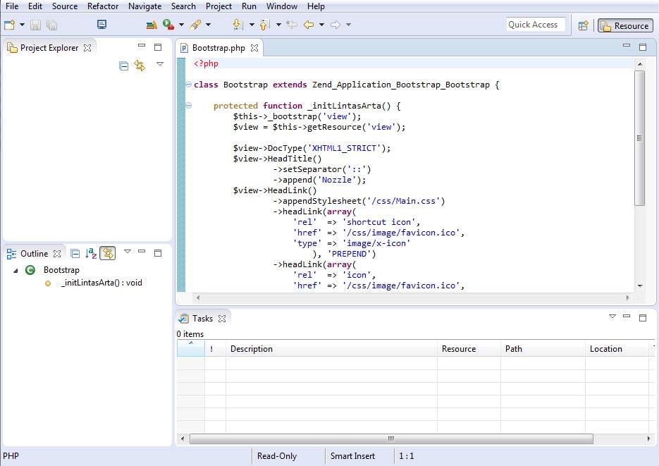The image size is (659, 466).
Task: Toggle Link with Editor in Project Explorer
Action: 140,66
